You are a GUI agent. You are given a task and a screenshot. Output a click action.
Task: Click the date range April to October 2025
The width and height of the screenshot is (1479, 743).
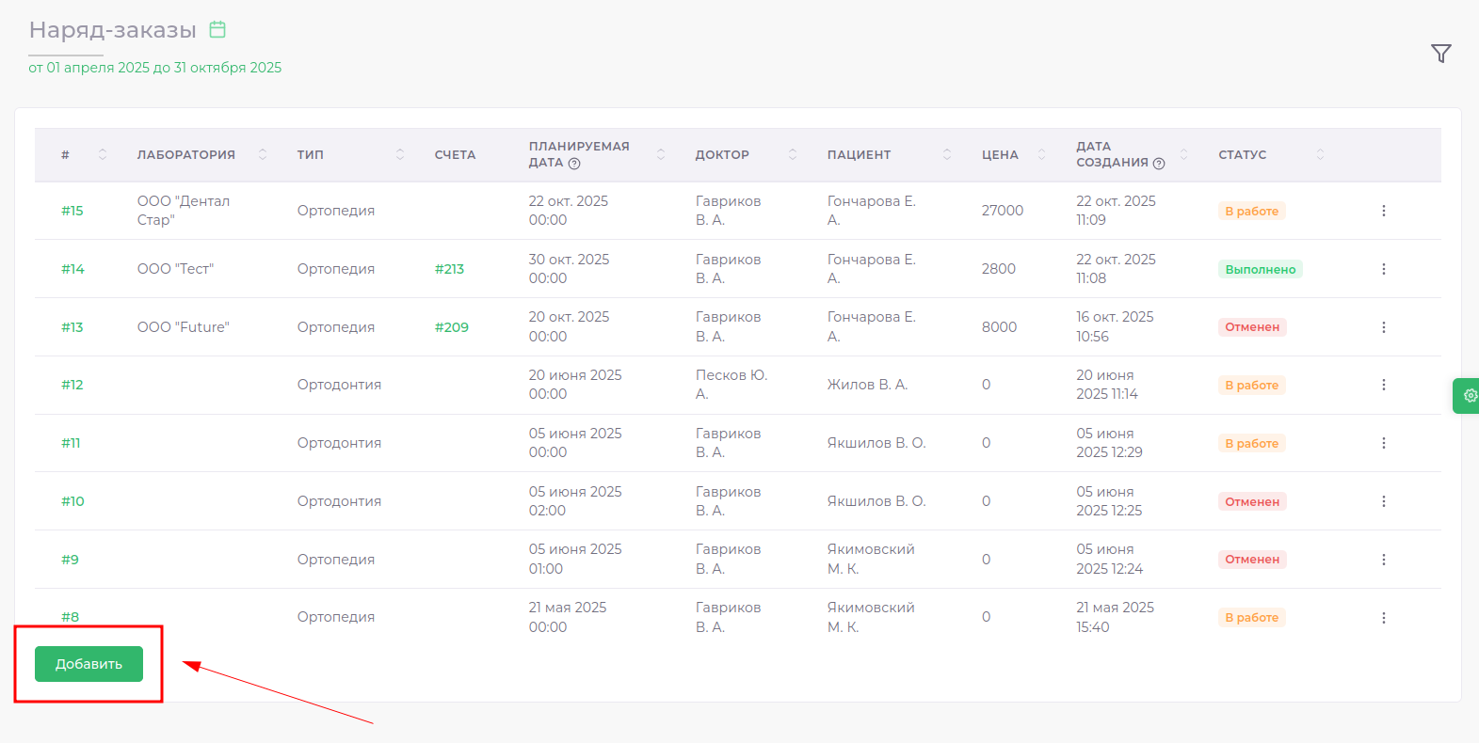[154, 68]
